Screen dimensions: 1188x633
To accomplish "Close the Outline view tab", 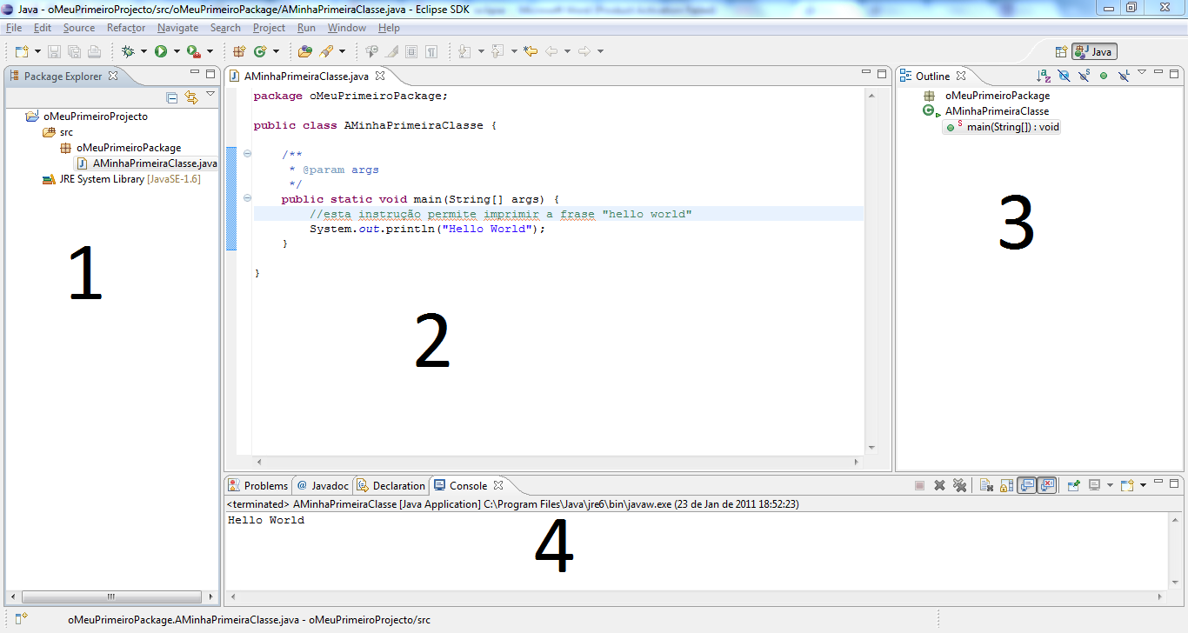I will click(x=961, y=76).
